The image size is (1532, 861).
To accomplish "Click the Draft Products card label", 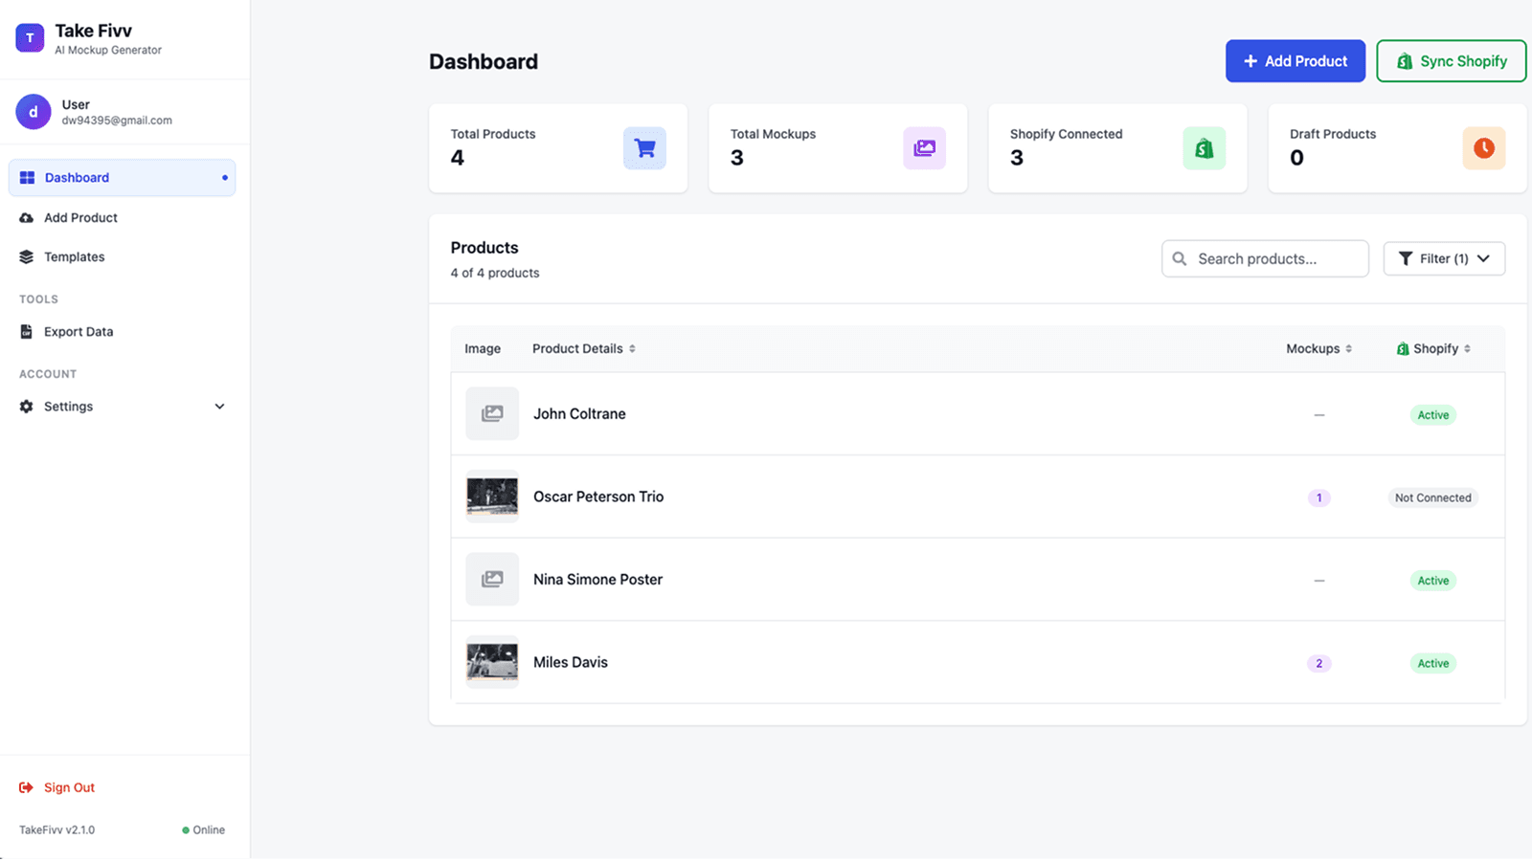I will coord(1333,134).
